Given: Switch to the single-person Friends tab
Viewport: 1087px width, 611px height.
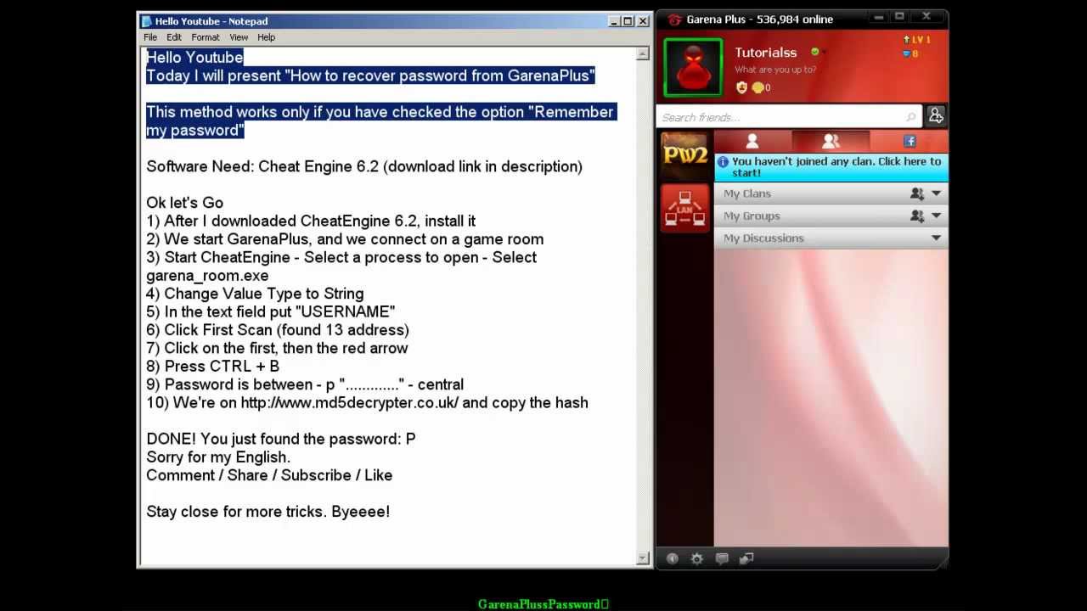Looking at the screenshot, I should point(752,142).
